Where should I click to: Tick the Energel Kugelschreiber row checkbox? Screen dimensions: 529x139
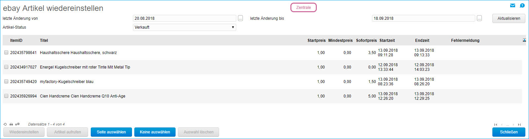pos(6,67)
